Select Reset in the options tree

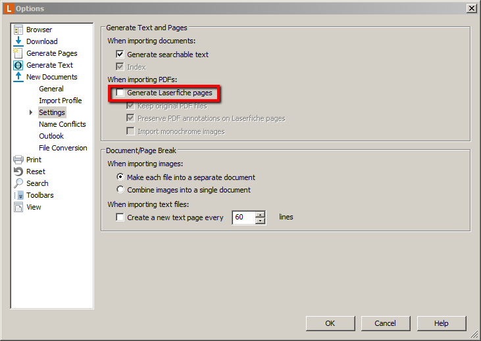(x=36, y=171)
